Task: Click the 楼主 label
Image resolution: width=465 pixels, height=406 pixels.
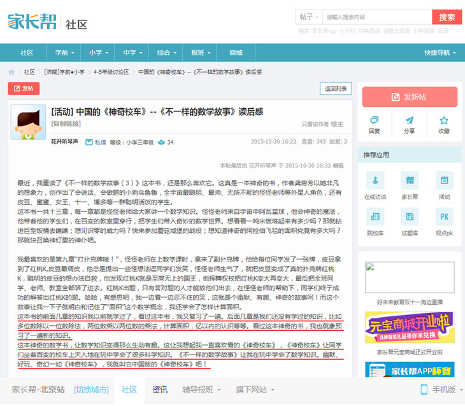Action: click(x=337, y=124)
